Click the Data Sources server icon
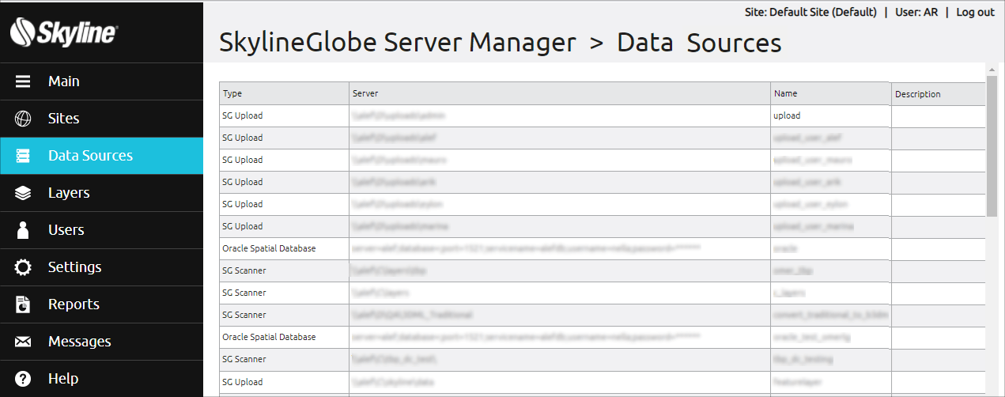 coord(23,156)
